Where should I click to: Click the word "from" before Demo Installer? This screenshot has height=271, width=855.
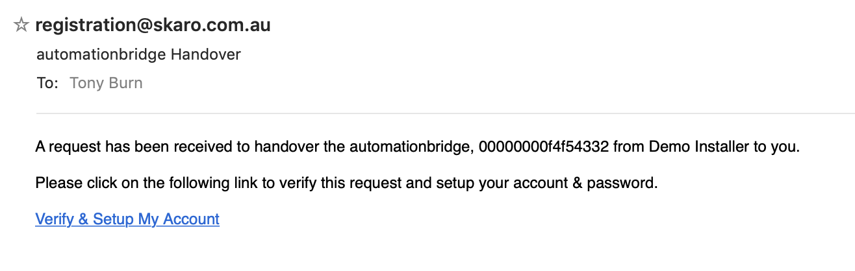click(x=628, y=147)
